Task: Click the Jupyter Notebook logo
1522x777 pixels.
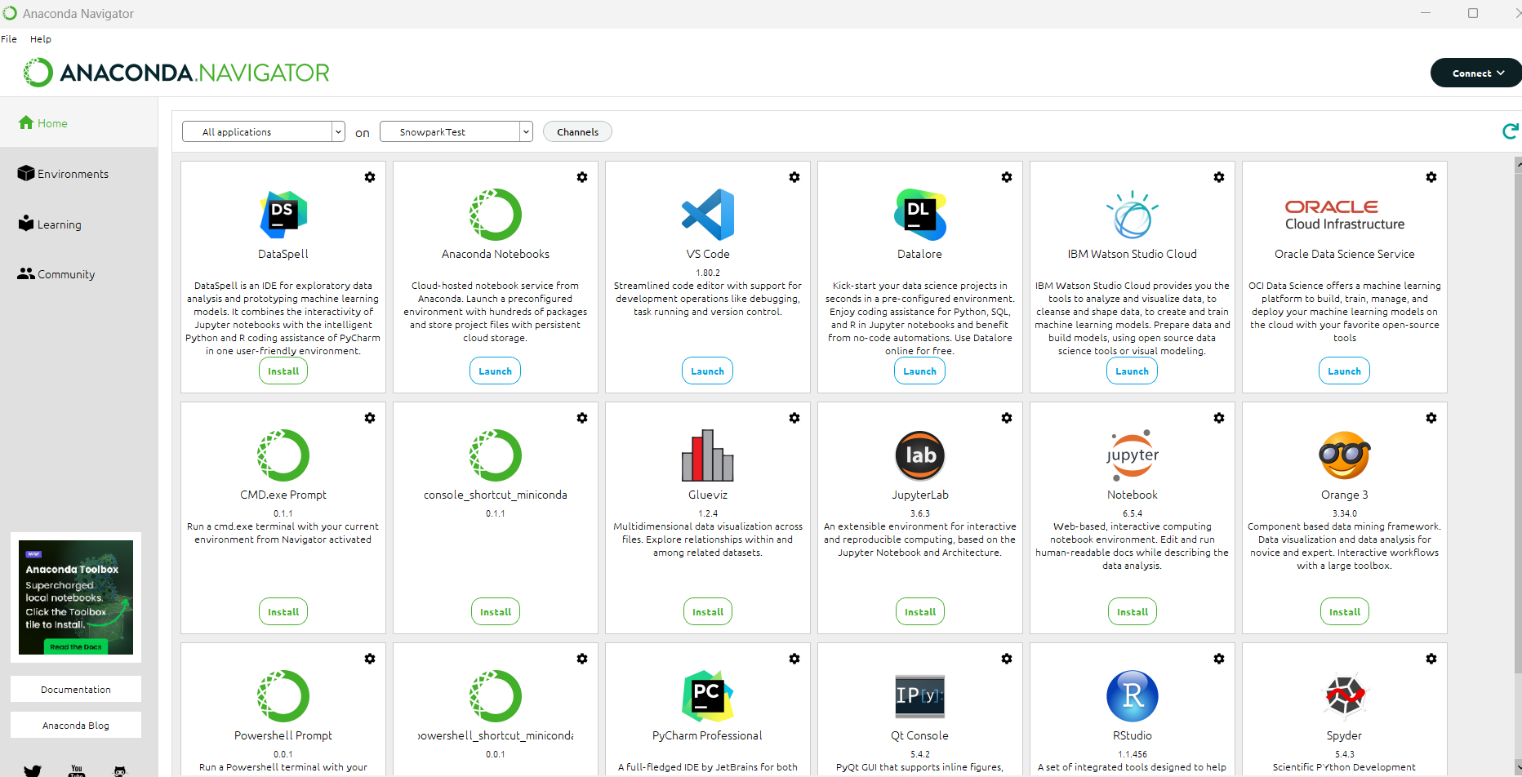Action: pos(1133,455)
